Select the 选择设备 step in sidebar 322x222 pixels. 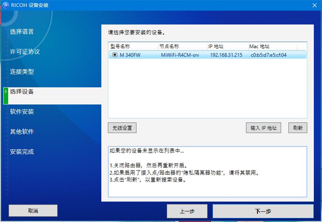click(x=22, y=91)
